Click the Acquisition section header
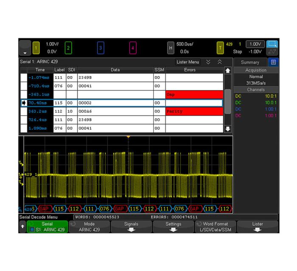 (256, 70)
